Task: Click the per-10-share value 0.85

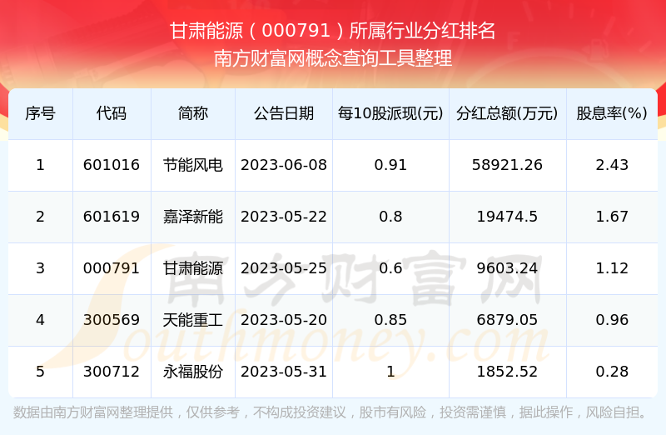Action: click(x=390, y=320)
